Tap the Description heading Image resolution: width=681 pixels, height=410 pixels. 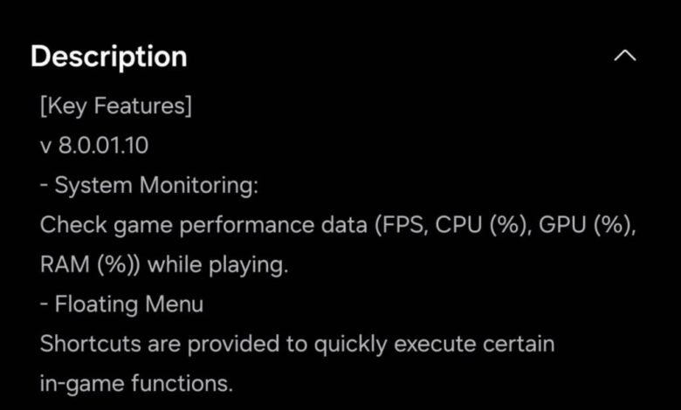coord(108,57)
